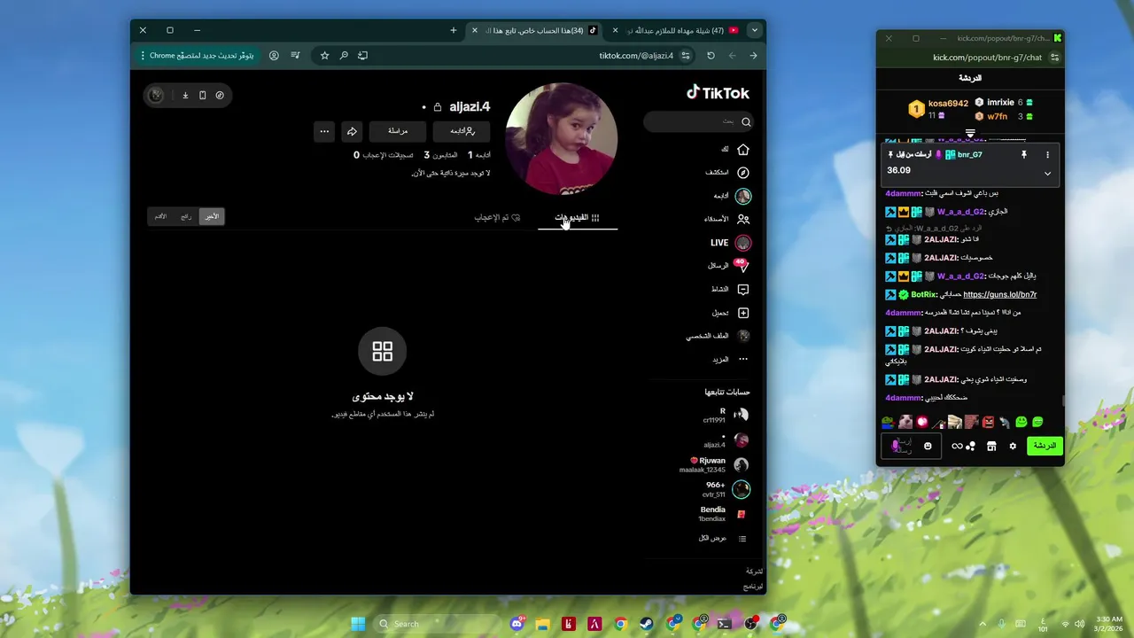This screenshot has width=1134, height=638.
Task: Click the avatar in floating toolbar
Action: [156, 95]
